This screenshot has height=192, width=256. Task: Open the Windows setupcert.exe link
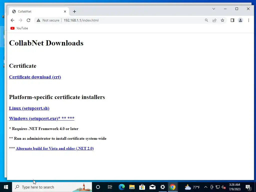pyautogui.click(x=42, y=118)
